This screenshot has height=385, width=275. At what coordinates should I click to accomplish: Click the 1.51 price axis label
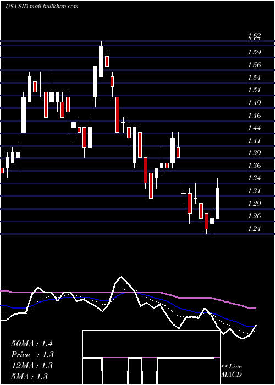(254, 90)
